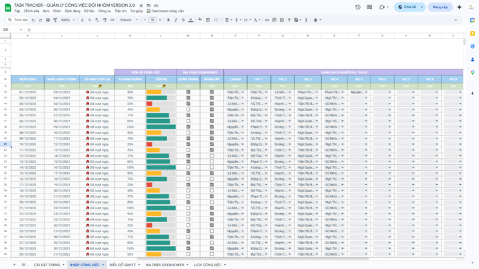Open the Dữ liệu menu

89,11
